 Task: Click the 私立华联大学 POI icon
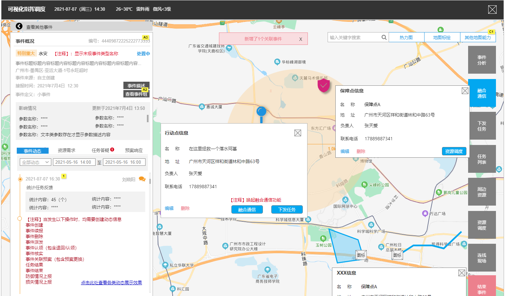pyautogui.click(x=165, y=265)
